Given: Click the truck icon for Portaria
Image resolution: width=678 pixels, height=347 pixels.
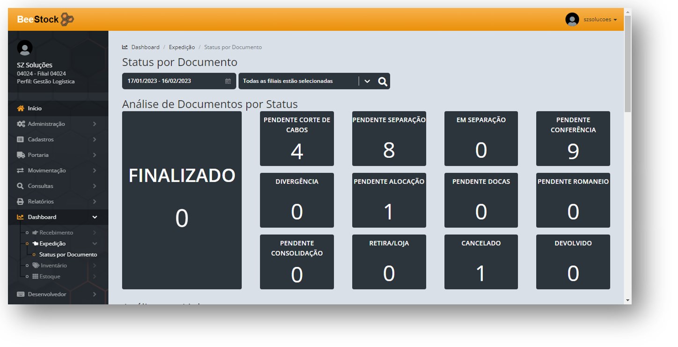Looking at the screenshot, I should (x=20, y=155).
